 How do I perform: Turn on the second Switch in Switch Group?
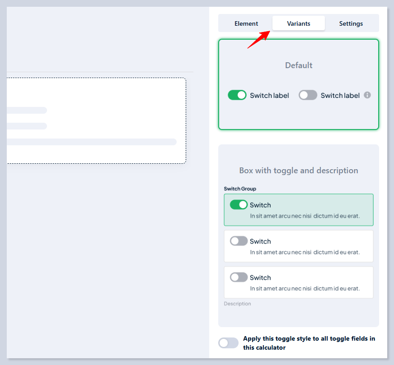[x=239, y=241]
